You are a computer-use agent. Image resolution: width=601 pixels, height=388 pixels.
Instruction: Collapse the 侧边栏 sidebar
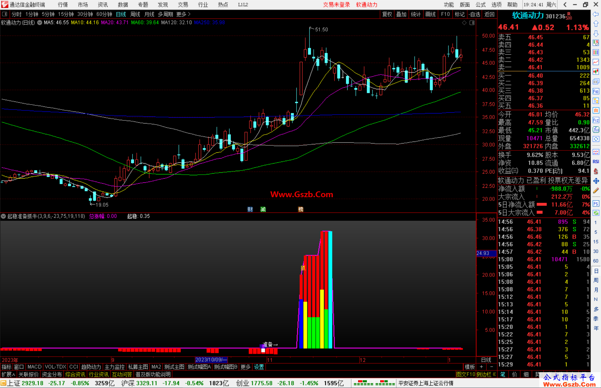tap(486, 374)
